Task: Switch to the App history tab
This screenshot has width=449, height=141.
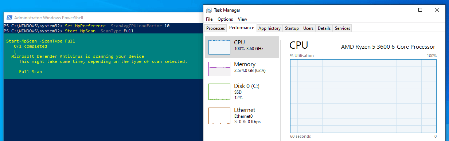Action: tap(269, 28)
